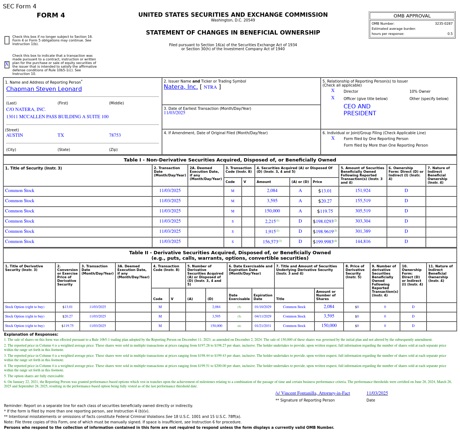The width and height of the screenshot is (460, 435).
Task: Click the X beside Officer (give title below)
Action: coord(333,98)
